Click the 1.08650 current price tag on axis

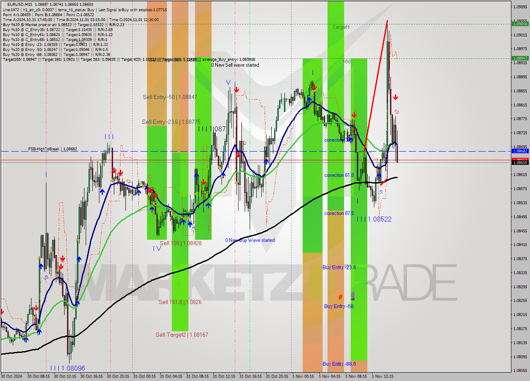(x=520, y=163)
